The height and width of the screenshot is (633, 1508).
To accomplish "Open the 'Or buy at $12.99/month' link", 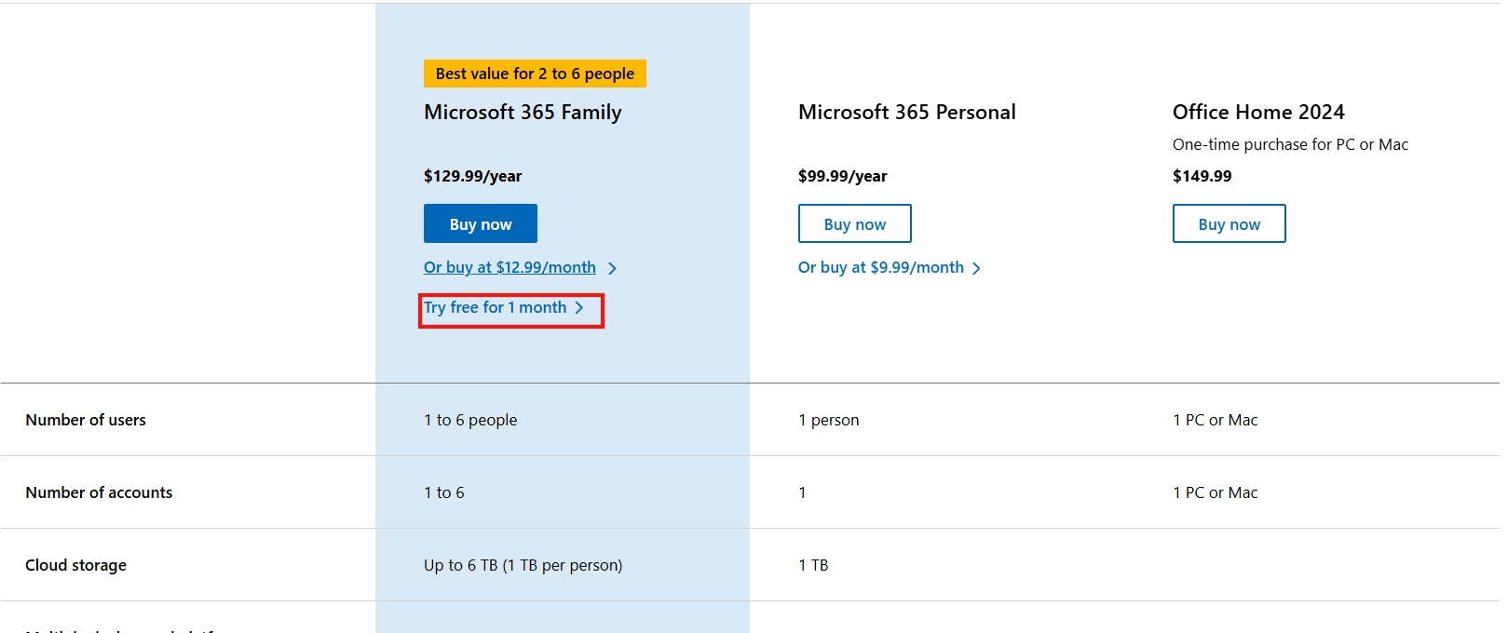I will point(509,267).
